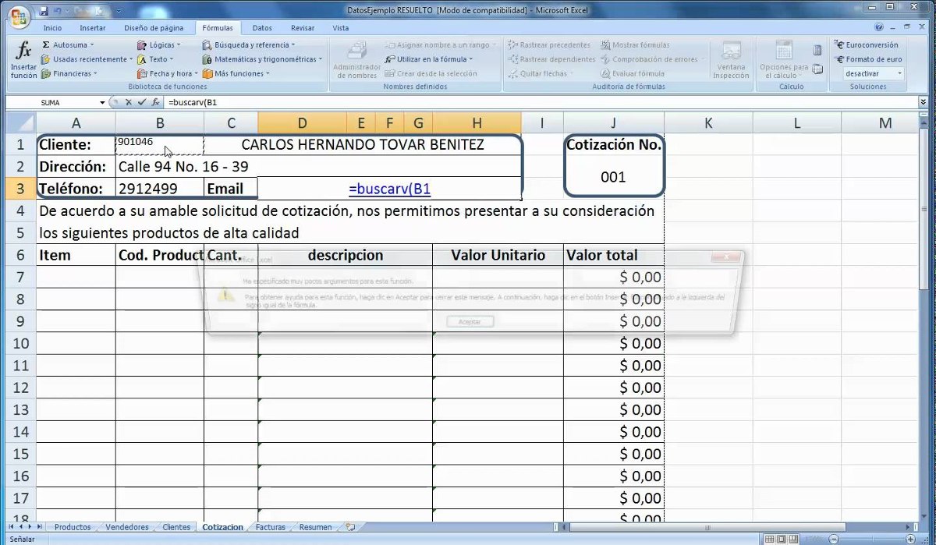Select the cell with 2912499

click(160, 189)
